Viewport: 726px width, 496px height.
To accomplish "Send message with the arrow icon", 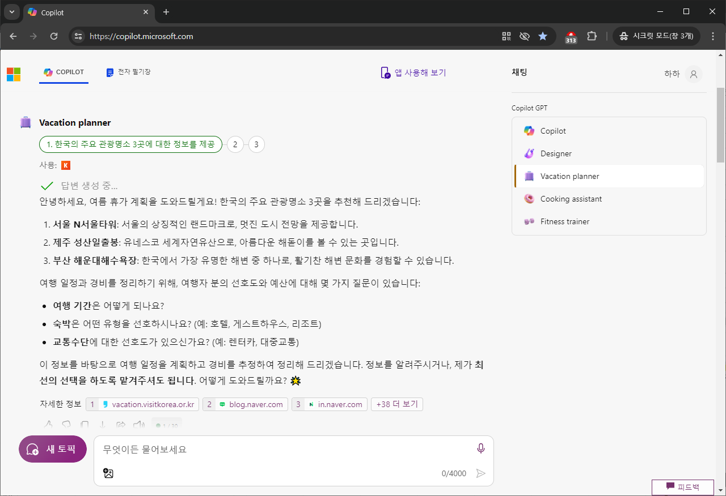I will tap(481, 473).
